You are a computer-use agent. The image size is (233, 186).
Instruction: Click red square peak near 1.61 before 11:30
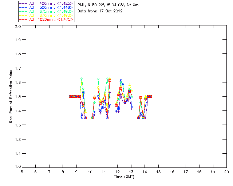[110, 81]
